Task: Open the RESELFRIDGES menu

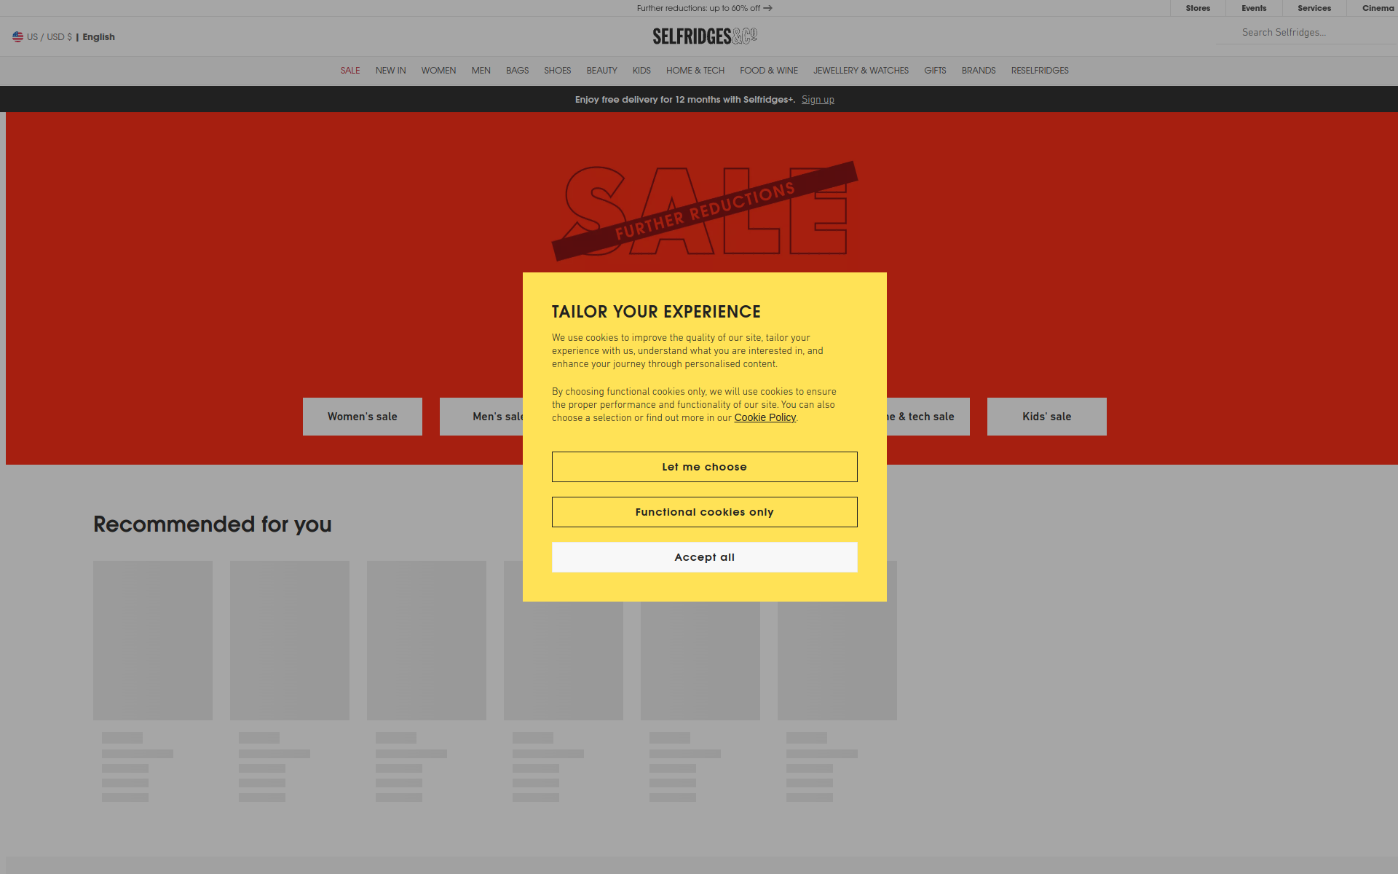Action: (1040, 71)
